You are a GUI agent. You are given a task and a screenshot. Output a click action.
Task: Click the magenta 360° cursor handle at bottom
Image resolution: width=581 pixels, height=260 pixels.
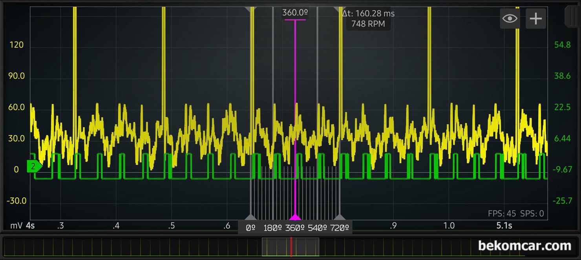click(x=295, y=217)
